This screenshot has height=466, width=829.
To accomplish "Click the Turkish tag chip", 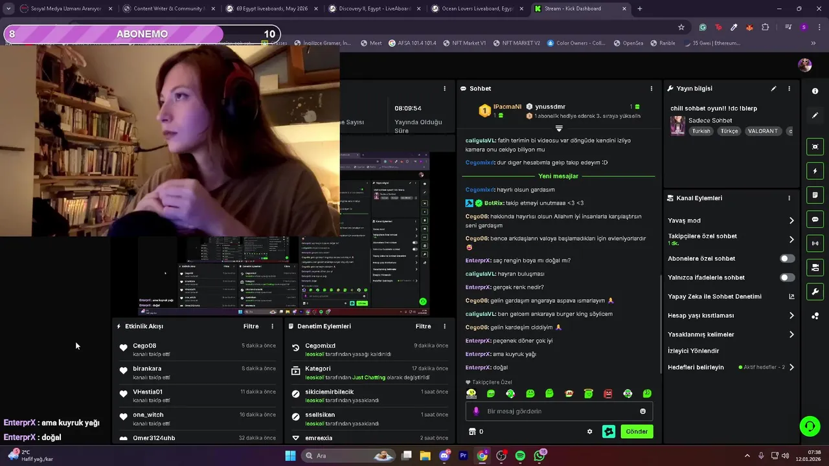I will coord(701,131).
